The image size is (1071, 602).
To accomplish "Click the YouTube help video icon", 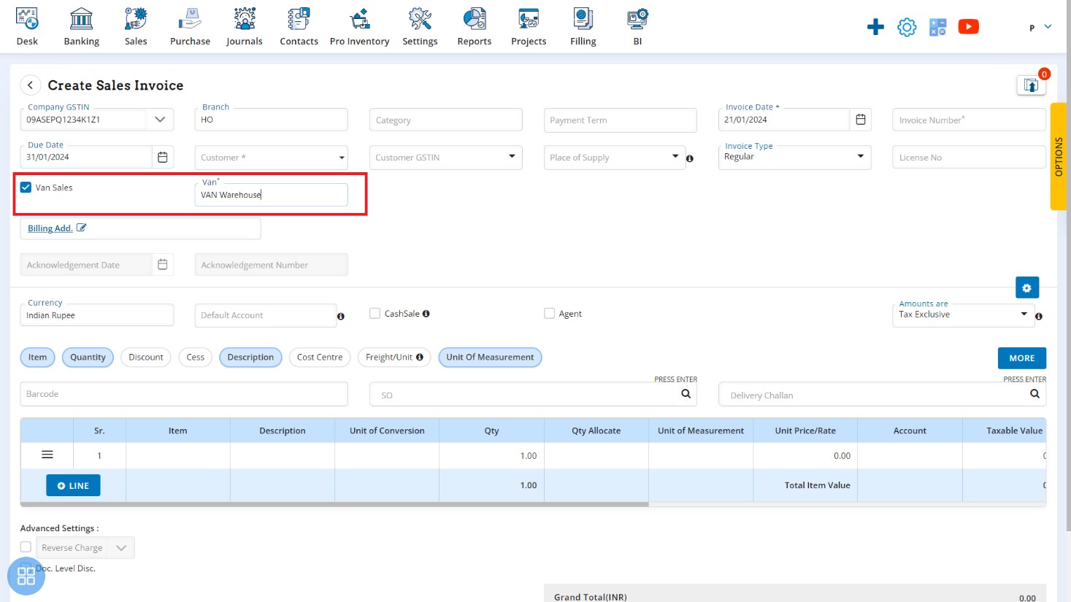I will click(x=968, y=27).
